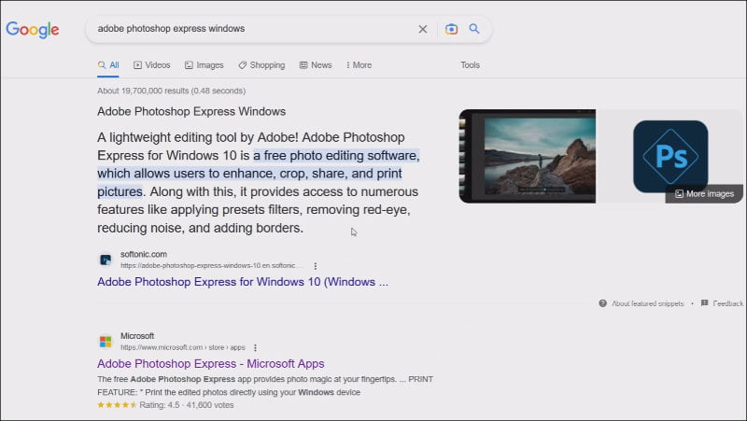The height and width of the screenshot is (421, 747).
Task: Click the Photoshop Express Ps logo image
Action: pos(670,156)
